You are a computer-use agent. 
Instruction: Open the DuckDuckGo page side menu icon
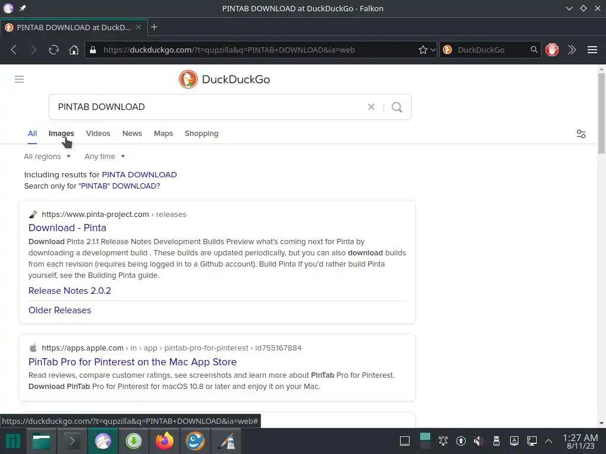[x=20, y=79]
